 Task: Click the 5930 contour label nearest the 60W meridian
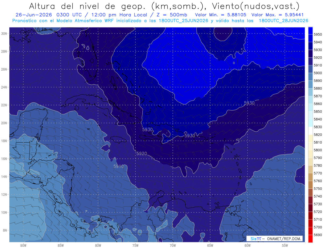[x=249, y=103]
